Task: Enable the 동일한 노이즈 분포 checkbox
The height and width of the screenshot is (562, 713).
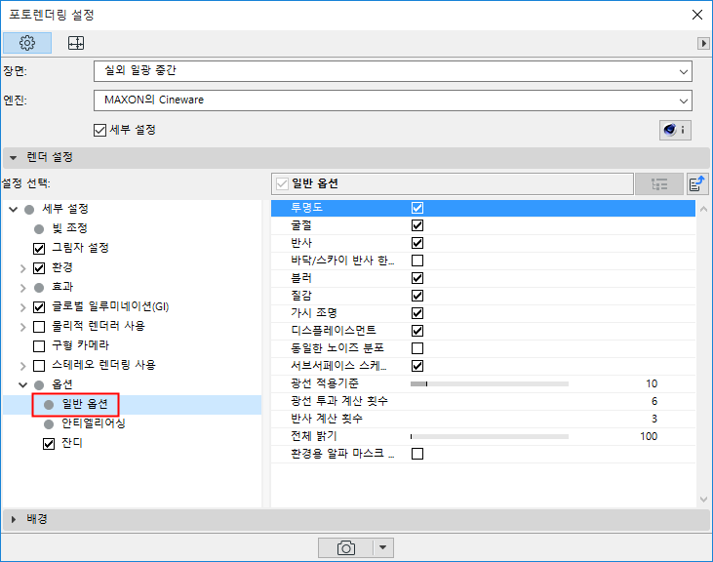Action: (x=417, y=348)
